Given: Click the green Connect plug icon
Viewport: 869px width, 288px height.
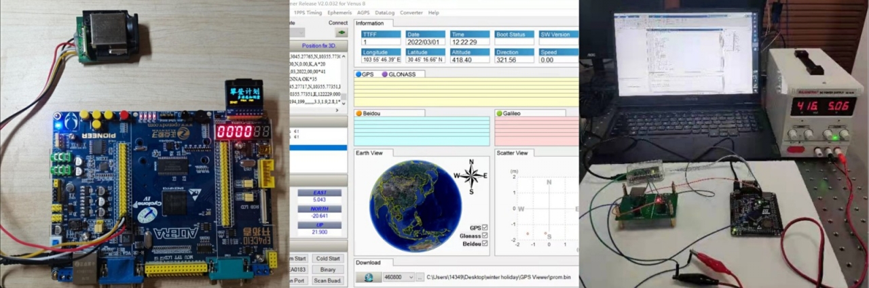Looking at the screenshot, I should coord(341,33).
